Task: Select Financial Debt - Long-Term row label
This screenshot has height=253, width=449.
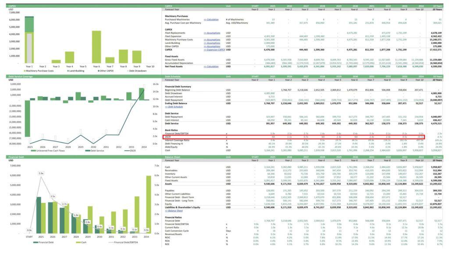Action: click(179, 200)
